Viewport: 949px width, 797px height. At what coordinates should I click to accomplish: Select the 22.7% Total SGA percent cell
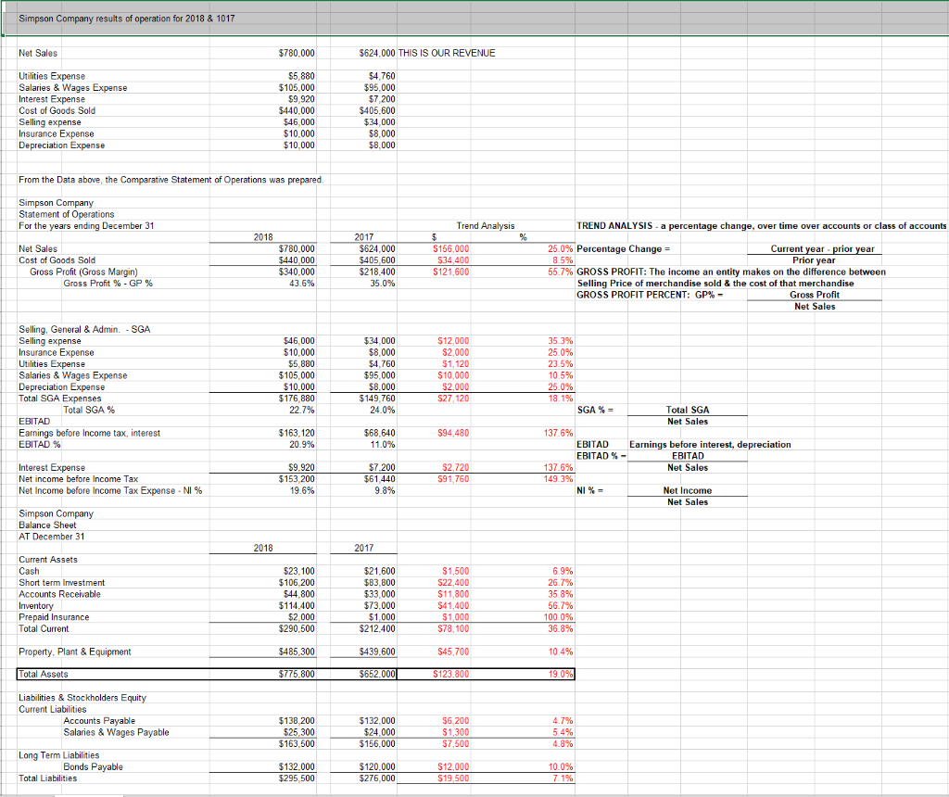[302, 410]
